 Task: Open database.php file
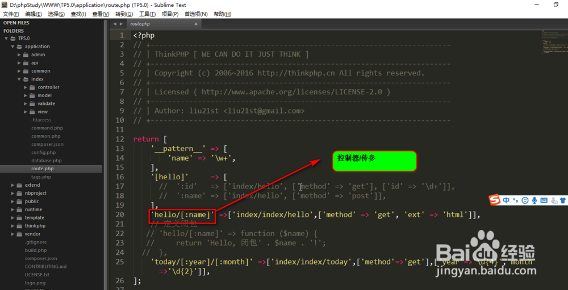[x=47, y=161]
